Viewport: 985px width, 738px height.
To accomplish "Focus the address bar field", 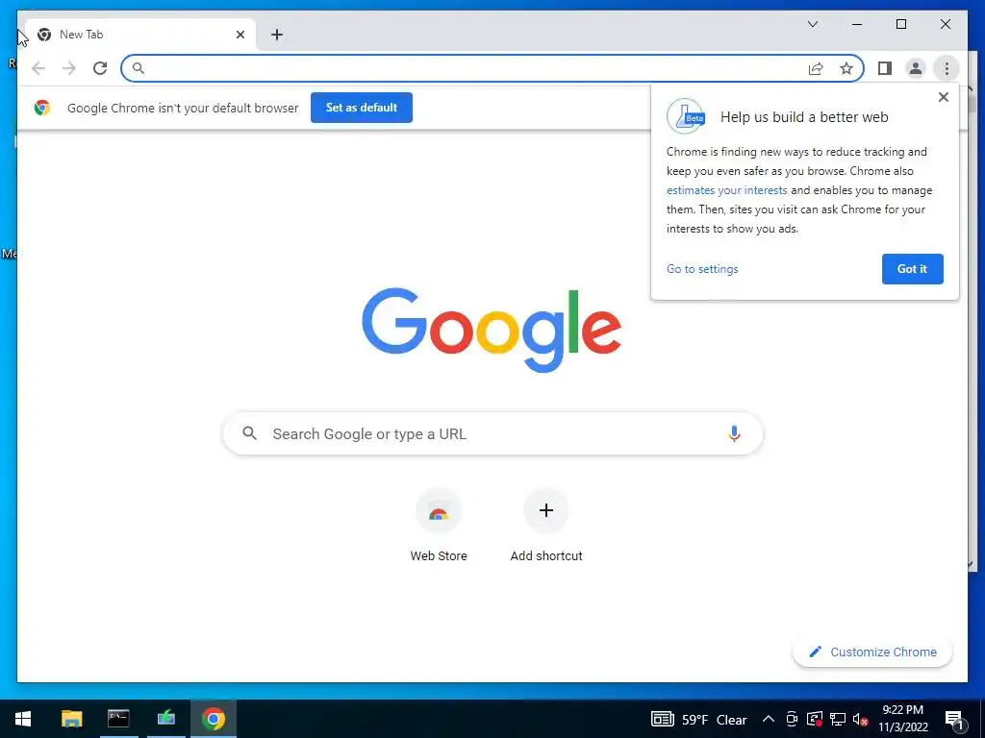I will [x=492, y=68].
